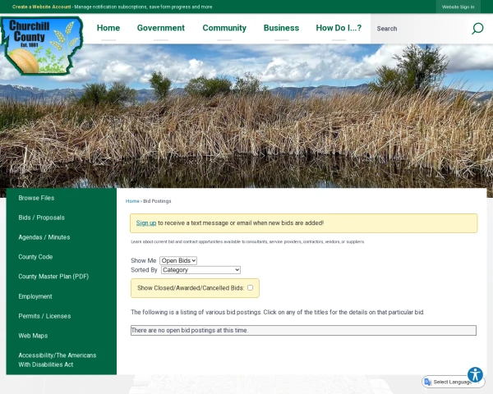The height and width of the screenshot is (394, 493).
Task: Expand the Sorted By Category dropdown
Action: tap(200, 270)
